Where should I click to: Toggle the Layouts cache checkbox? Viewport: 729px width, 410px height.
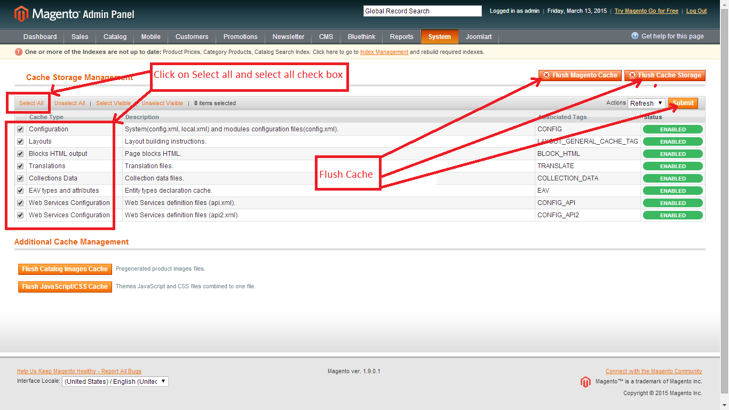click(x=20, y=141)
